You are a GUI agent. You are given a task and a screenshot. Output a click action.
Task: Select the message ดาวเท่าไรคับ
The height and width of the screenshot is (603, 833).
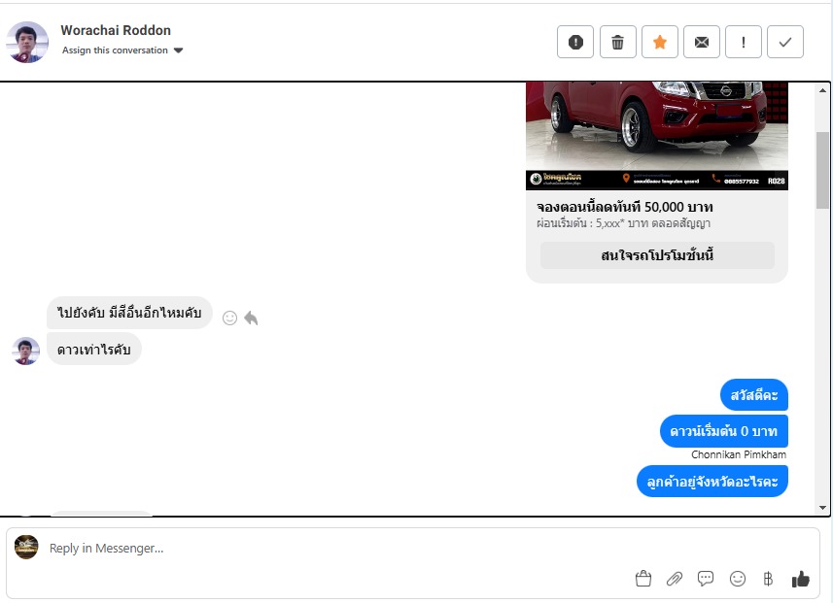[x=94, y=350]
